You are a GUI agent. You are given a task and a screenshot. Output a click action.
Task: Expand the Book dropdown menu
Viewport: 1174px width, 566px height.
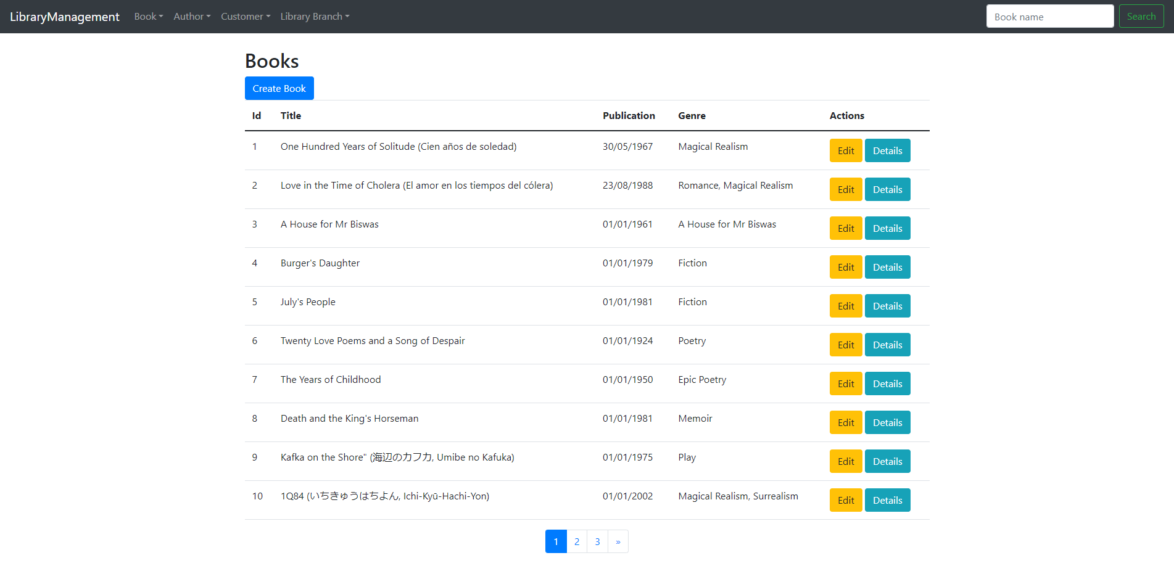click(148, 16)
